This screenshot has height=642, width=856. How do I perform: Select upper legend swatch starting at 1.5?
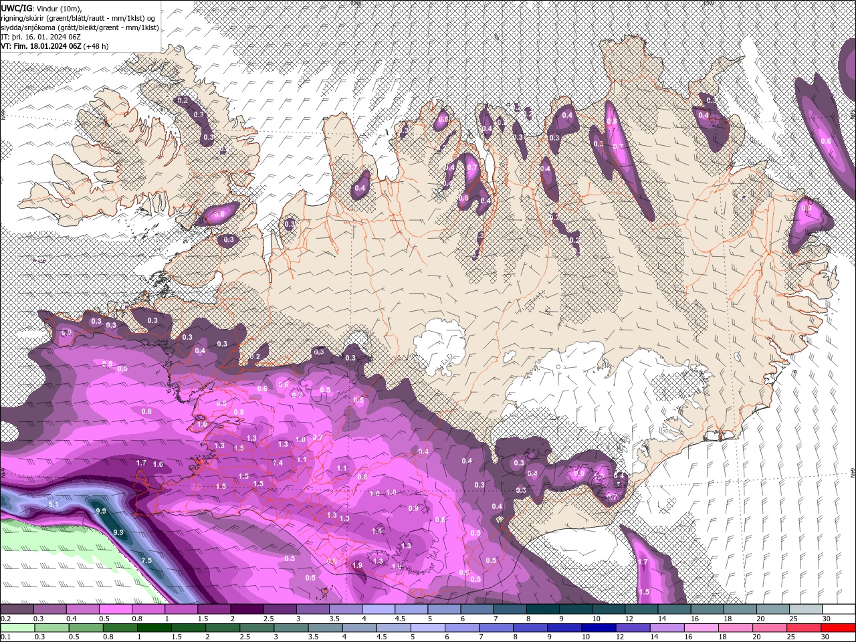coord(214,609)
